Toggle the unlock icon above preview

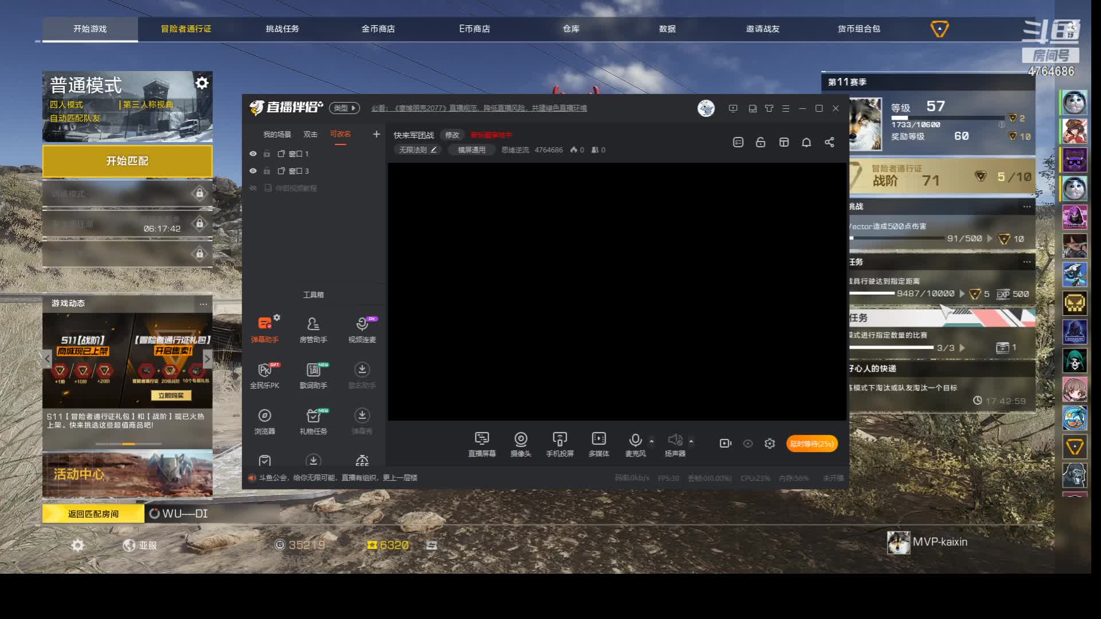(x=760, y=142)
